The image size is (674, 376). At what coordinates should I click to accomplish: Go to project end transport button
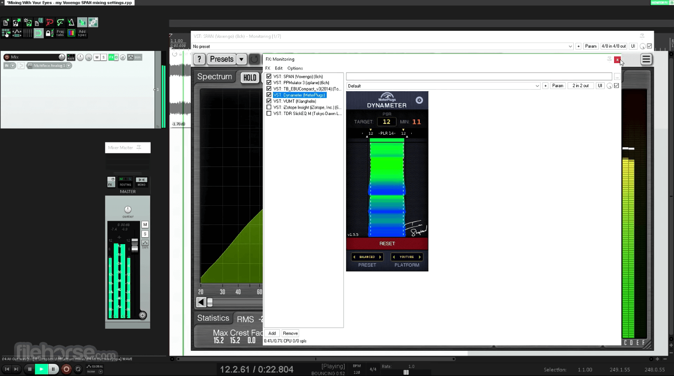pyautogui.click(x=16, y=369)
